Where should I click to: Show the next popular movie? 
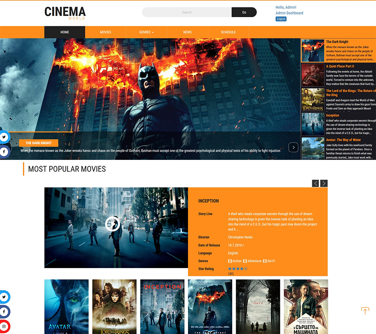[324, 183]
